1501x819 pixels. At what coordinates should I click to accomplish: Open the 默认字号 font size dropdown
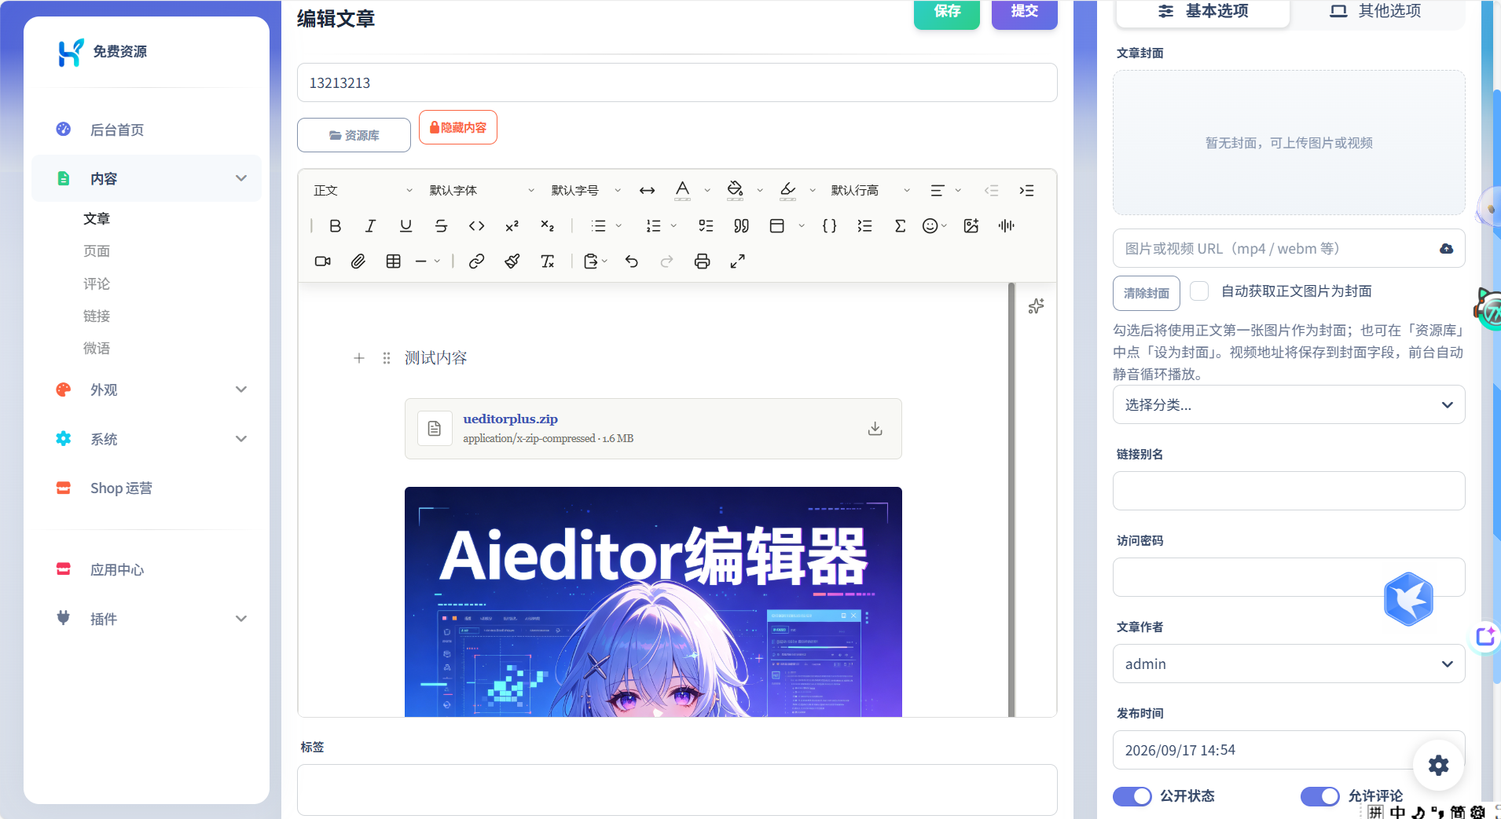[x=585, y=191]
